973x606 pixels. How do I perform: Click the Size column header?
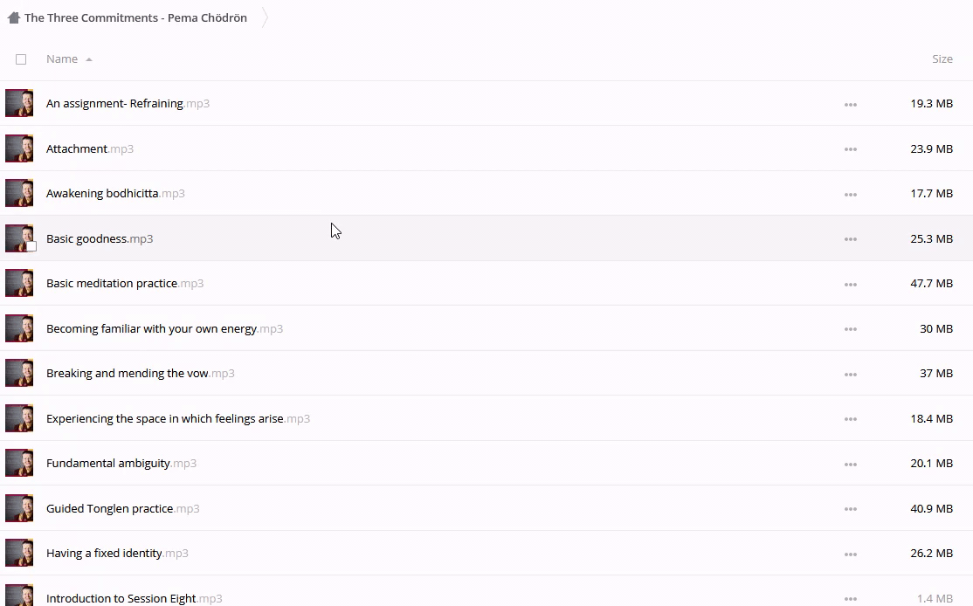[942, 59]
